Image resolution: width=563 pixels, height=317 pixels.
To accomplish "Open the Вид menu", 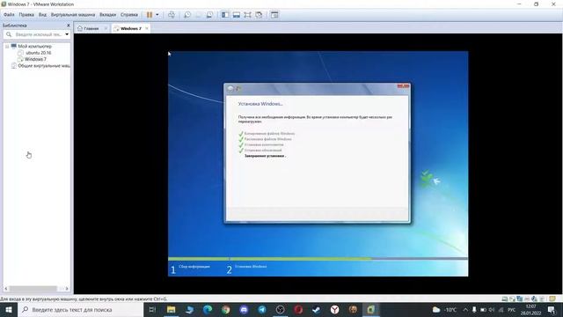I will point(42,15).
